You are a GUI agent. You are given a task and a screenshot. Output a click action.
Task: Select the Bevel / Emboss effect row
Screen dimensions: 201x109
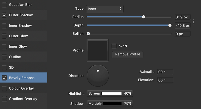coord(24,78)
